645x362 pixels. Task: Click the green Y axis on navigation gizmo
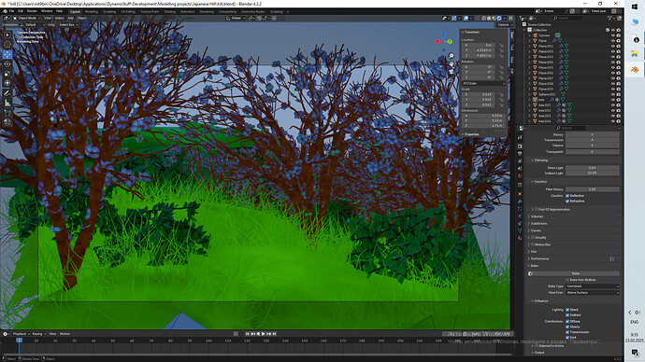(x=450, y=41)
